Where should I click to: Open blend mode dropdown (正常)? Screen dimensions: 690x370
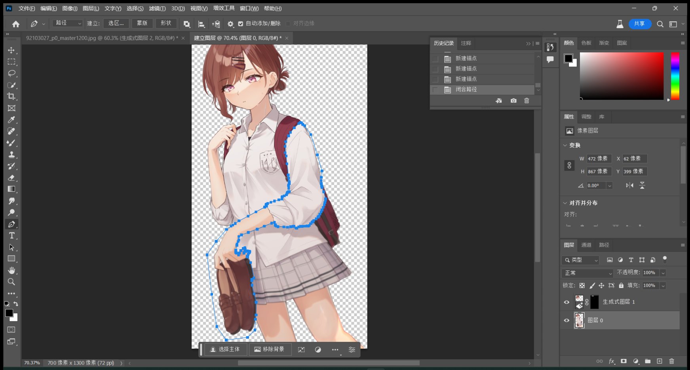coord(587,273)
